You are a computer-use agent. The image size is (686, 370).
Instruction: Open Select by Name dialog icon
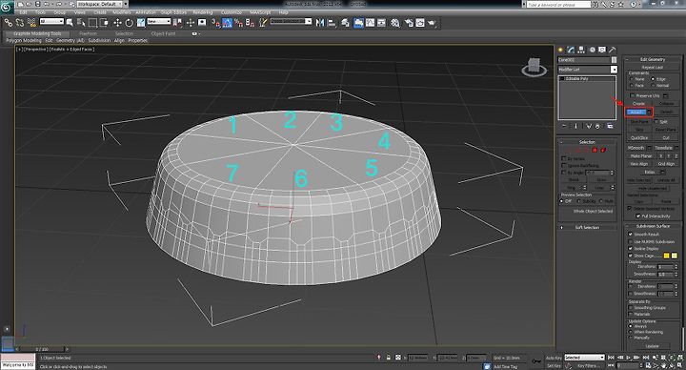tap(81, 22)
